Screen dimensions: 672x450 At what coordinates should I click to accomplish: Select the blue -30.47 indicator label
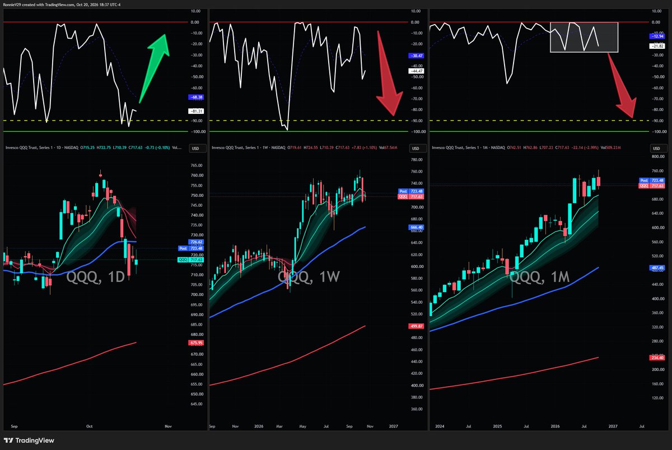(x=417, y=55)
